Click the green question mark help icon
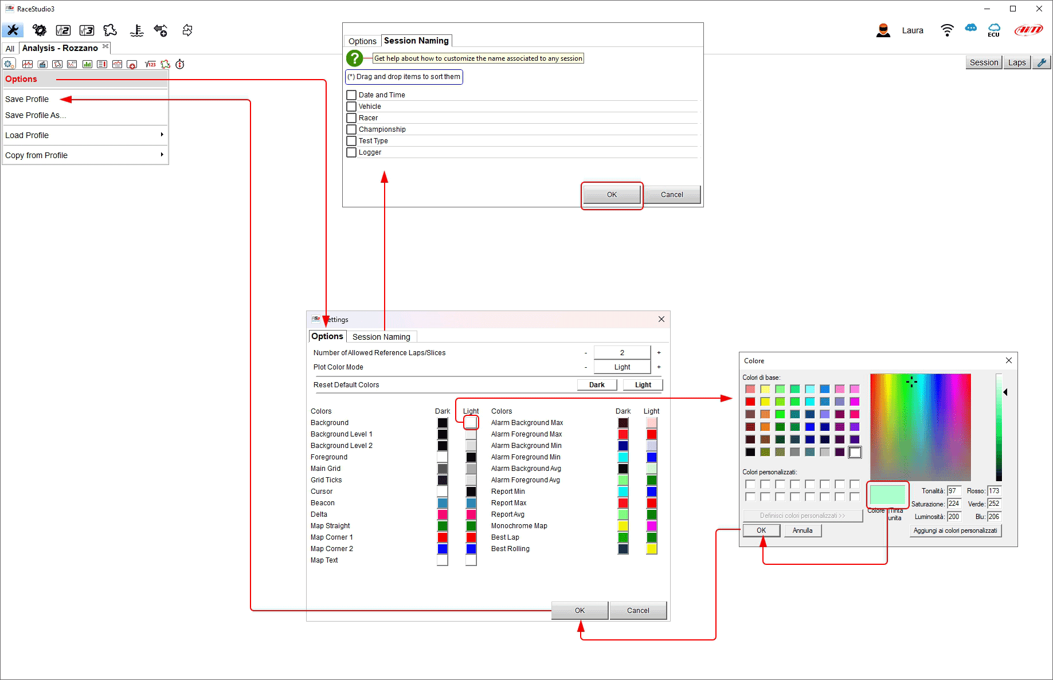Viewport: 1053px width, 680px height. 355,58
